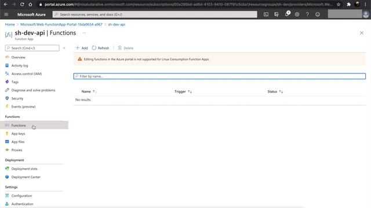Screen dimensions: 371x208
Task: Open Deployment Center
Action: pyautogui.click(x=26, y=177)
